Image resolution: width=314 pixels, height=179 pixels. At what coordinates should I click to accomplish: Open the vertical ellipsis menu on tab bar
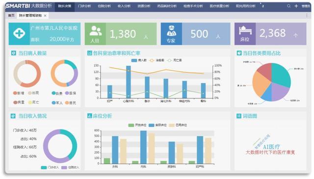pyautogui.click(x=307, y=16)
